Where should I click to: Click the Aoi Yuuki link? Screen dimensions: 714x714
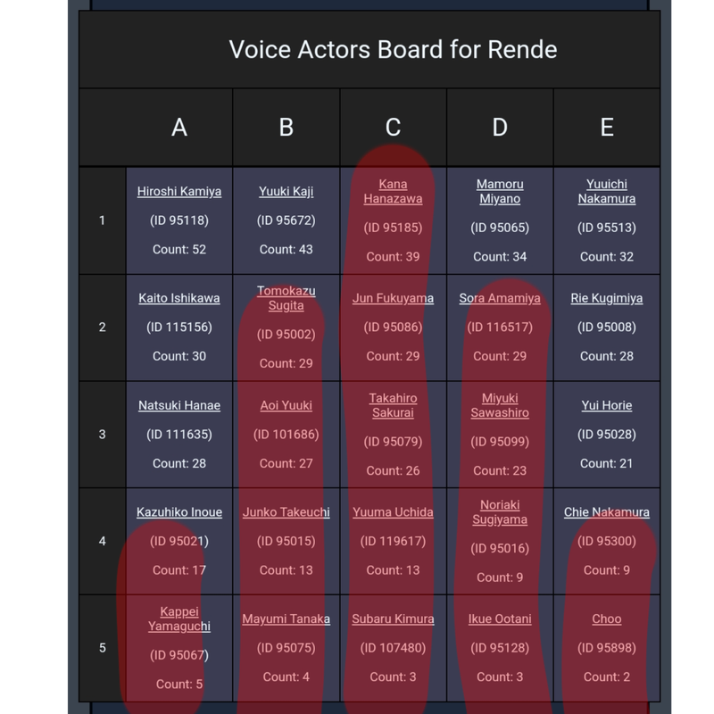coord(286,405)
